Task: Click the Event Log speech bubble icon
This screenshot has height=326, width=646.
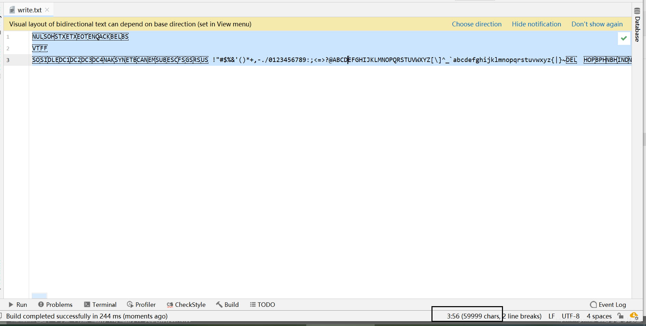Action: (x=593, y=304)
